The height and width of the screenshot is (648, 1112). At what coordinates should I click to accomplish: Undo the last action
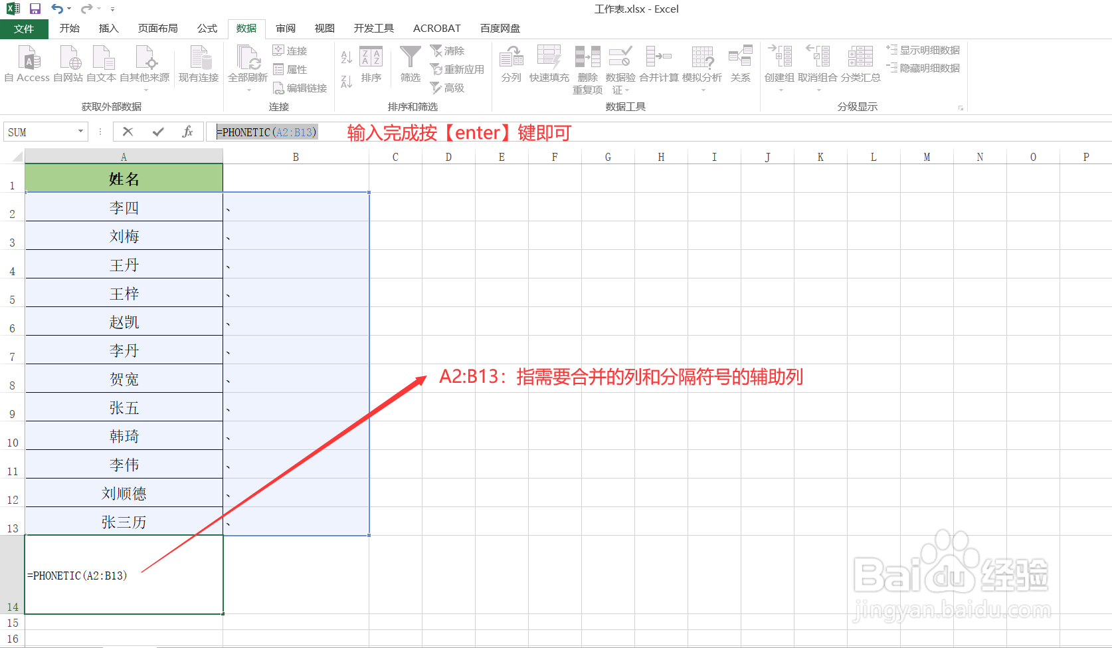58,9
